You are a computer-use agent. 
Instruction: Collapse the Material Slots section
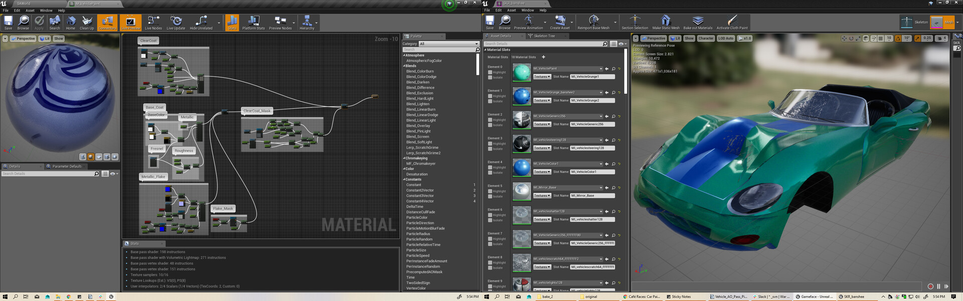[485, 50]
